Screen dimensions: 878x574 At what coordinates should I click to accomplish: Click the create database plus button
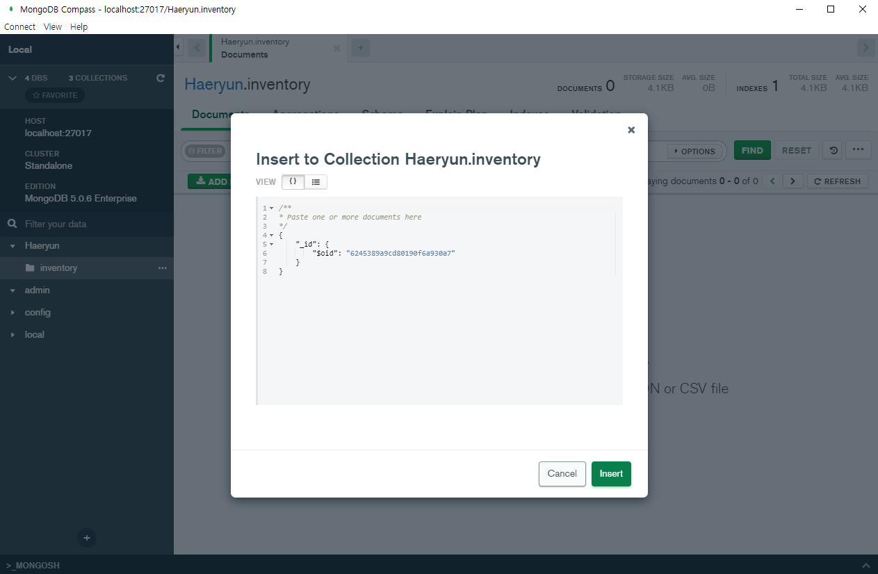(x=87, y=538)
